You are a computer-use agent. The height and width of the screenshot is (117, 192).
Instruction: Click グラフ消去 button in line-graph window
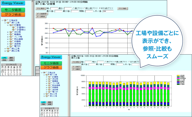122,8
